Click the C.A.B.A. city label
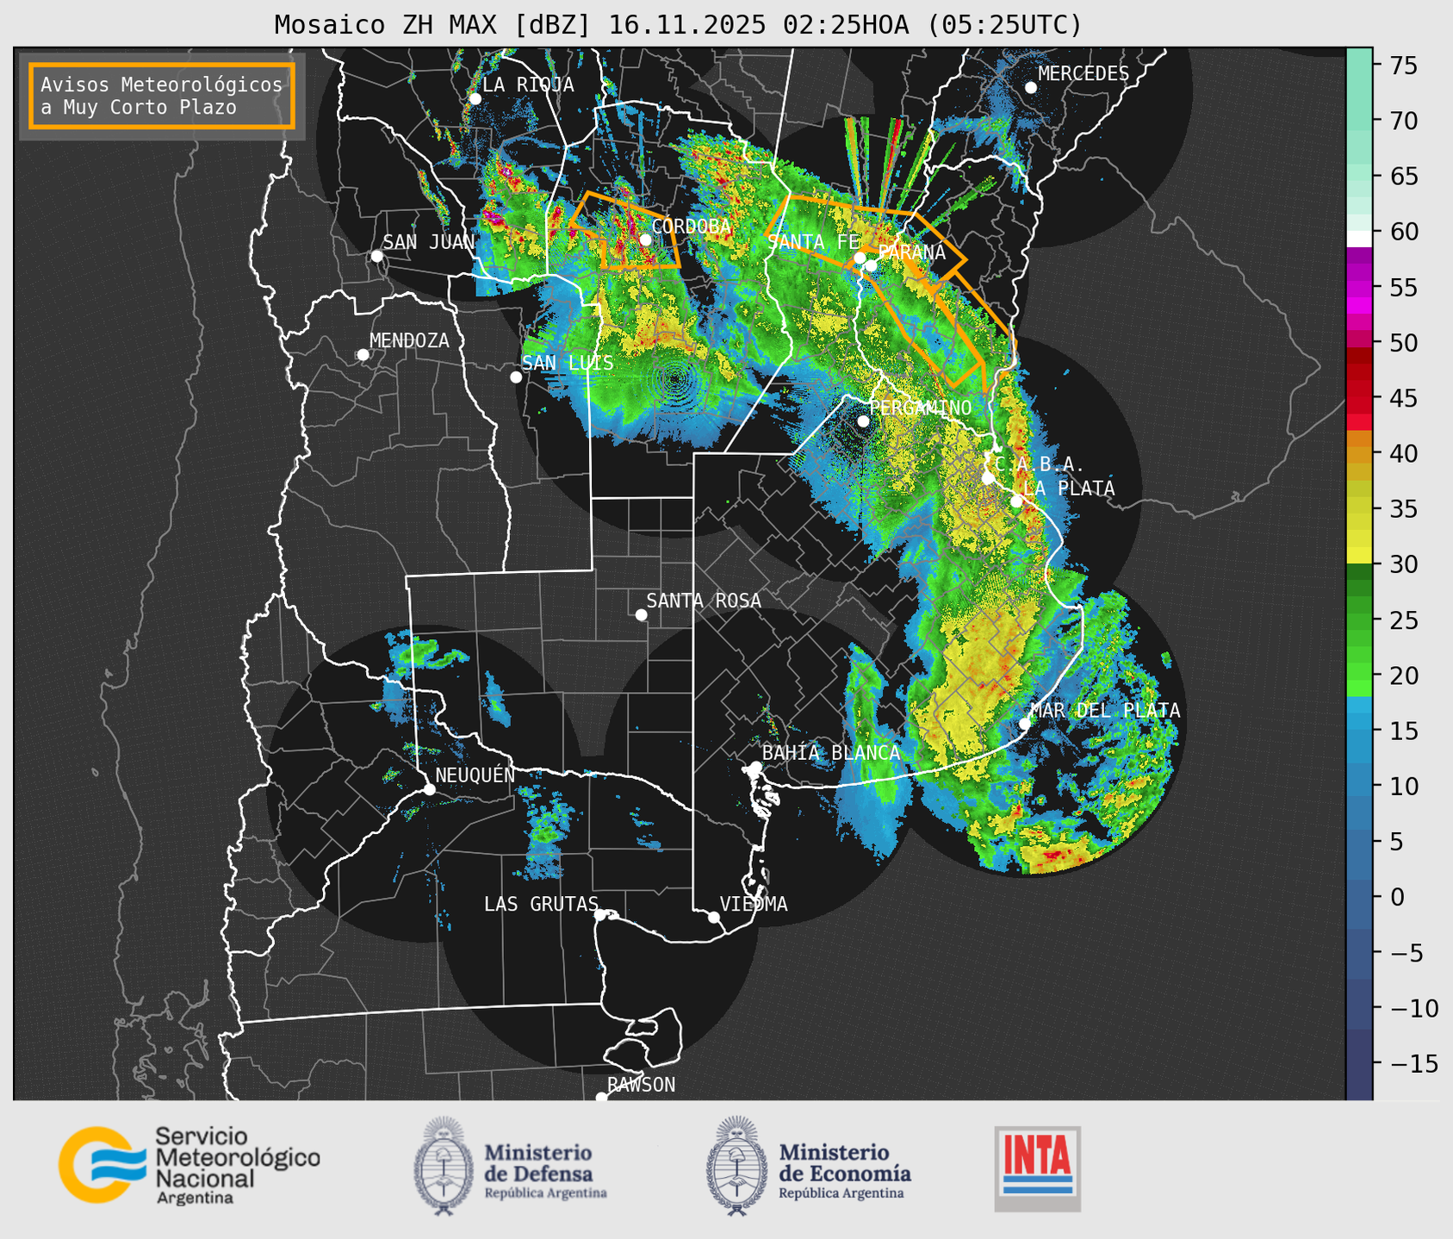1453x1239 pixels. click(x=1040, y=464)
